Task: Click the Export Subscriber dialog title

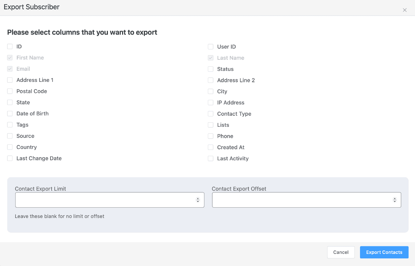Action: coord(31,7)
